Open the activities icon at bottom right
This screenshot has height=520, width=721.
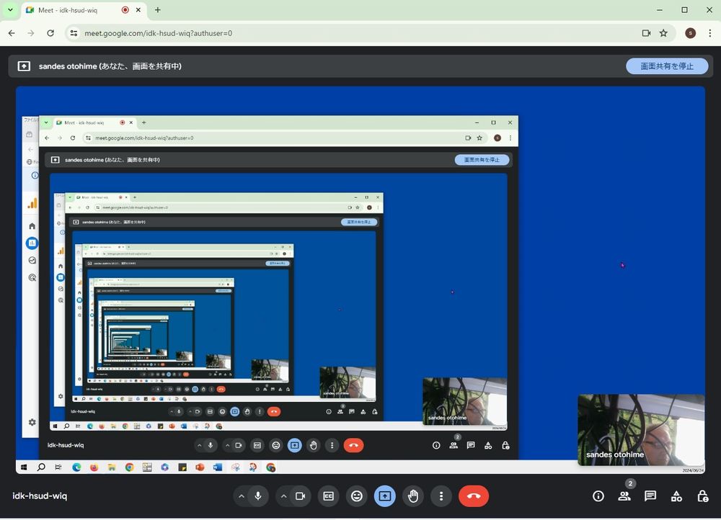coord(676,496)
